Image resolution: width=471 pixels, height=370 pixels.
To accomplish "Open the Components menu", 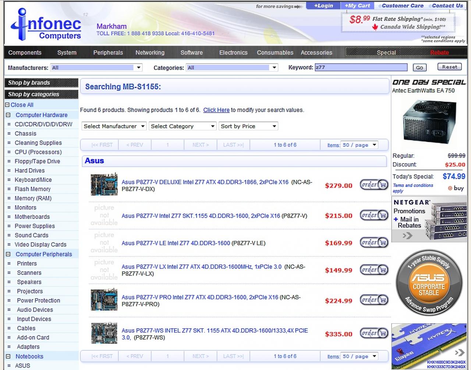I will click(x=25, y=53).
